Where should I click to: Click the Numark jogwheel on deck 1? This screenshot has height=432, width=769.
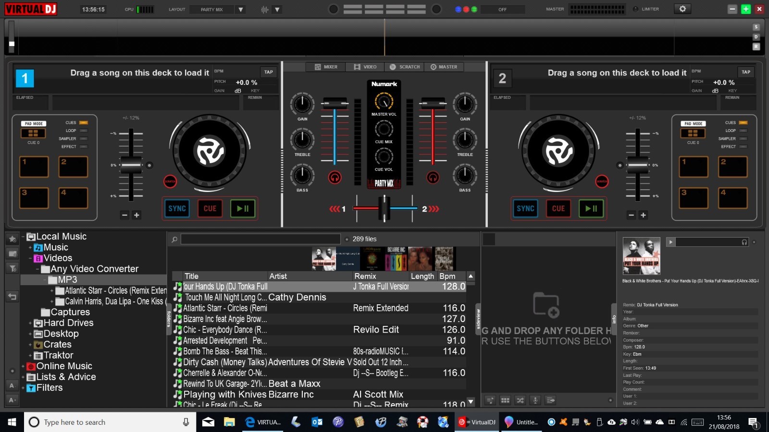[x=209, y=151]
